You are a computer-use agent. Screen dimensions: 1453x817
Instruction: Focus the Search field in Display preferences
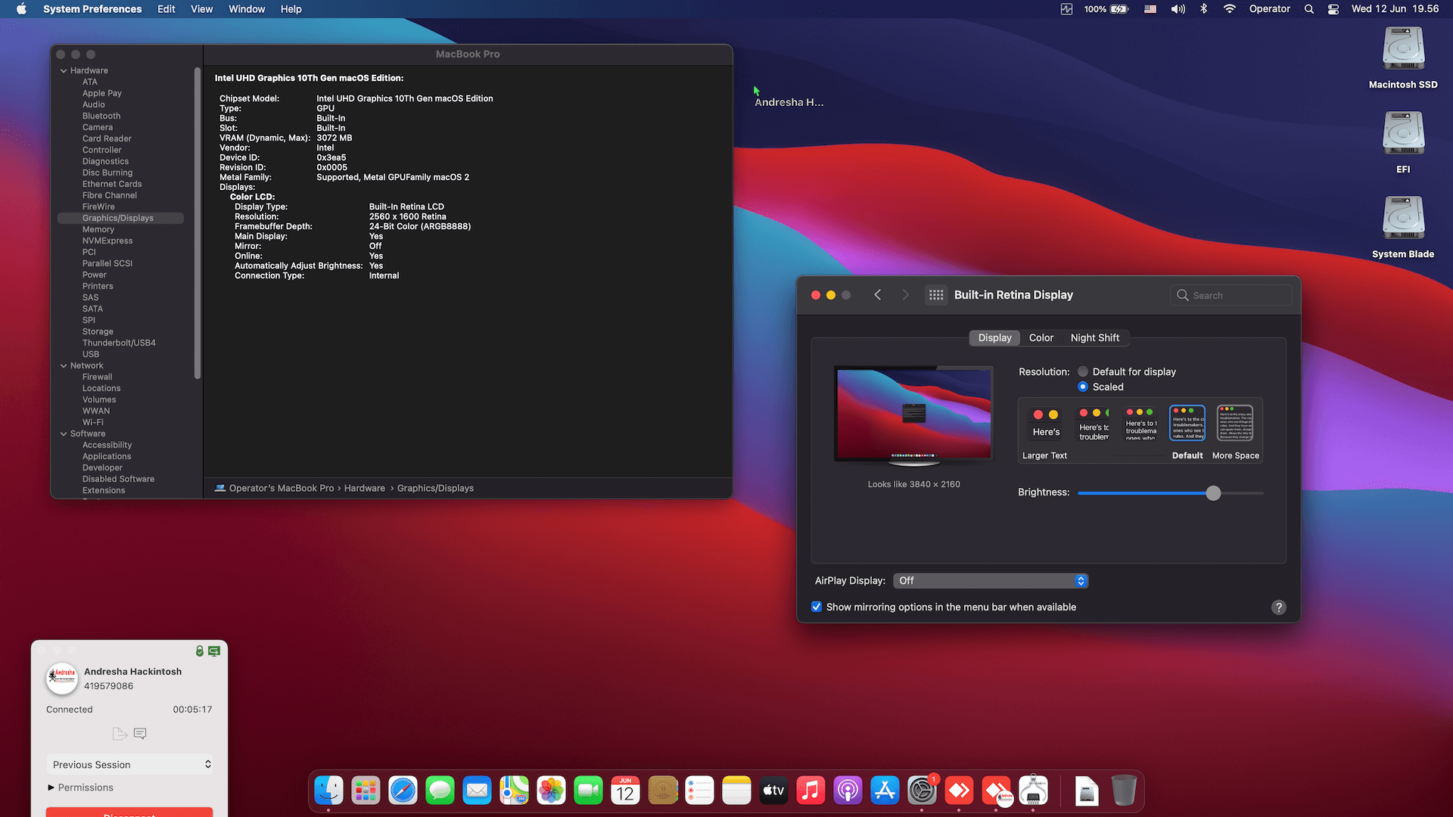pos(1231,295)
